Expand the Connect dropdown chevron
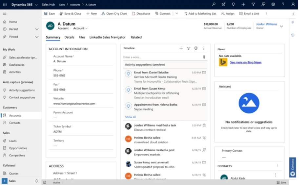Viewport: 304px width, 185px height. point(177,13)
